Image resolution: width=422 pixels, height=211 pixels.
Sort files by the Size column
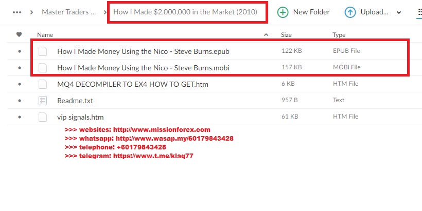pos(286,34)
